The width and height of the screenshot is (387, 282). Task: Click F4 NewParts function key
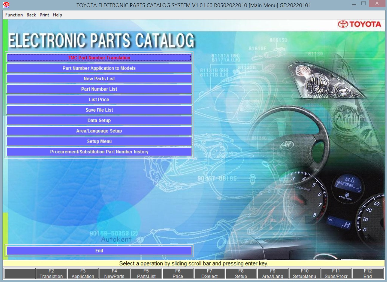click(114, 274)
